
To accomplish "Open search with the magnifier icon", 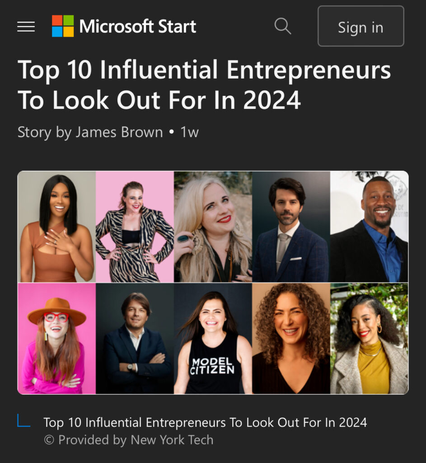I will click(283, 26).
